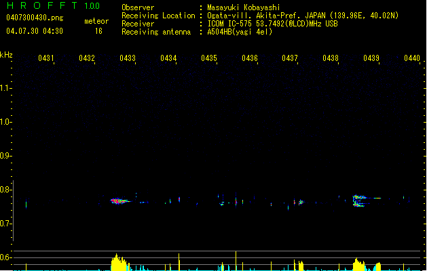Screen dimensions: 427x271
Task: Select the filename 0407300430.png
Action: pos(35,18)
